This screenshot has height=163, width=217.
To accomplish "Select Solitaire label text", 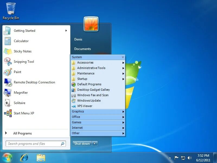I will [x=20, y=103].
